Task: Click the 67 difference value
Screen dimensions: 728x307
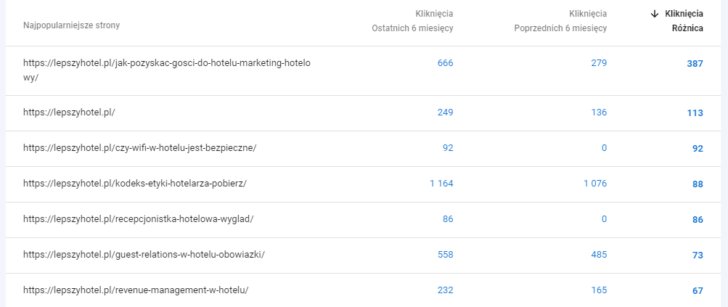Action: (x=698, y=291)
